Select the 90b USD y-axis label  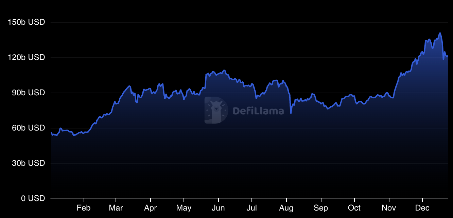point(28,93)
